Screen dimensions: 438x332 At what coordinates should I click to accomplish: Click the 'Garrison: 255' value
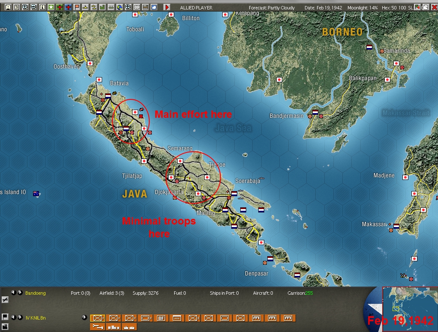click(x=300, y=293)
